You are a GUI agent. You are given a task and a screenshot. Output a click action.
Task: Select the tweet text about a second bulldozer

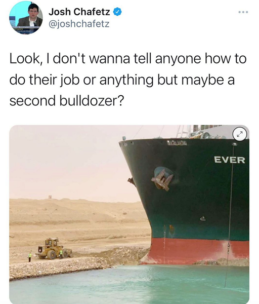click(x=128, y=80)
